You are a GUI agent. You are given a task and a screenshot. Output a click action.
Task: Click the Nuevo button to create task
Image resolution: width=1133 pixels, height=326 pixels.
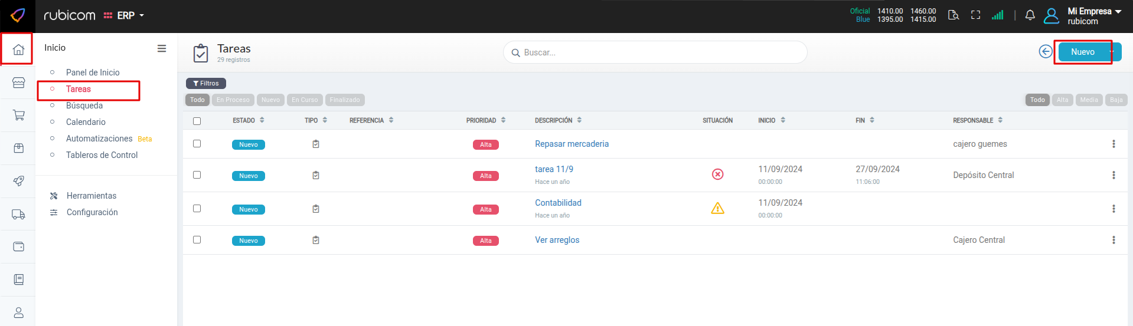1082,52
